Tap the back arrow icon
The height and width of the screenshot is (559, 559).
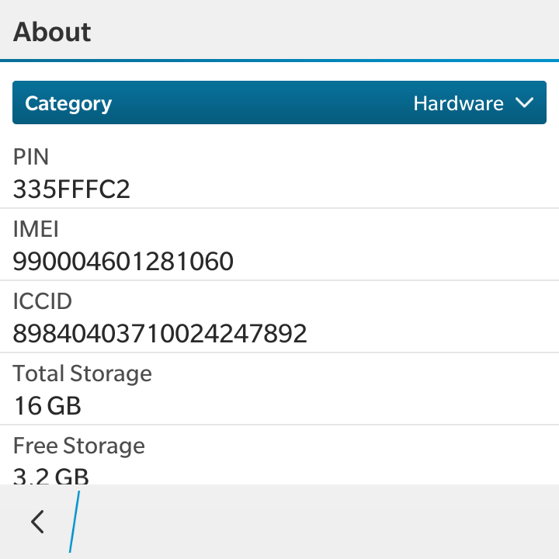pyautogui.click(x=37, y=522)
